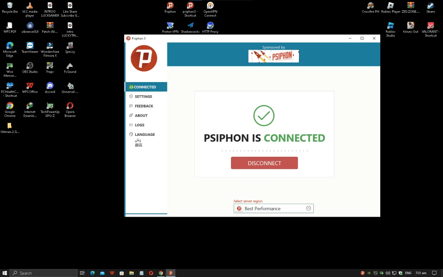443x277 pixels.
Task: Click the Feedback speech bubble icon
Action: click(131, 106)
